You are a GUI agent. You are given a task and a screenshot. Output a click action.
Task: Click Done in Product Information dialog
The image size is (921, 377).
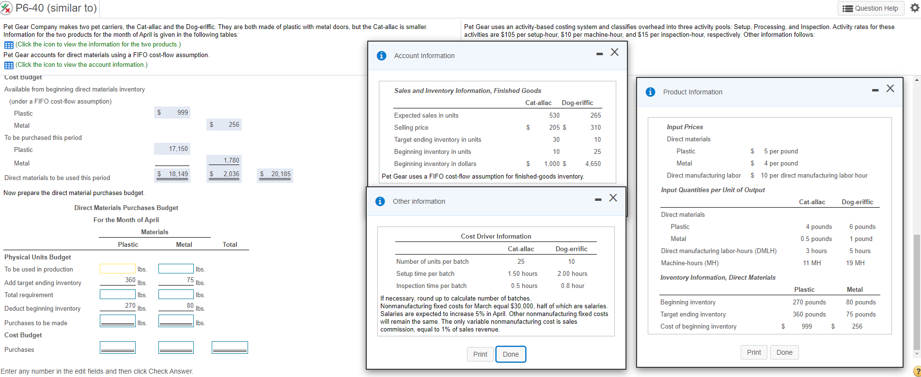(x=784, y=352)
